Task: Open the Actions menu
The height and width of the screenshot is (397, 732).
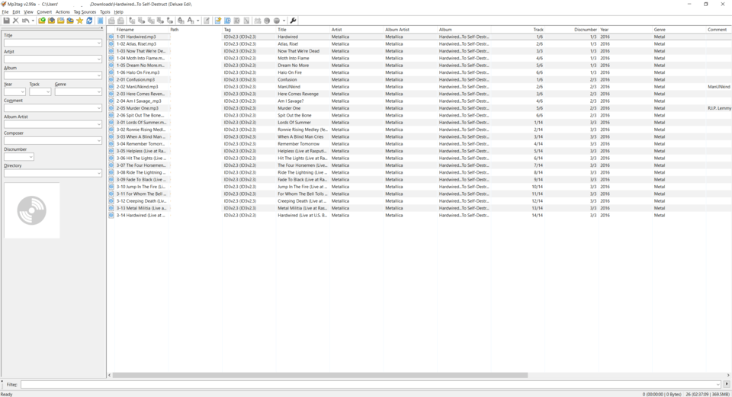Action: tap(63, 12)
